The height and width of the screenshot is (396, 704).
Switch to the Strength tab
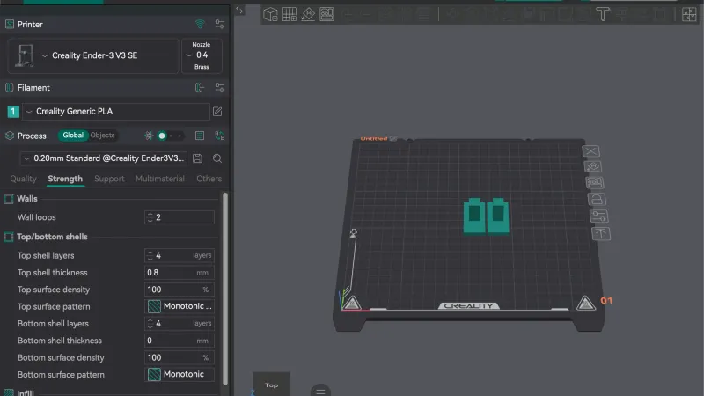[65, 179]
